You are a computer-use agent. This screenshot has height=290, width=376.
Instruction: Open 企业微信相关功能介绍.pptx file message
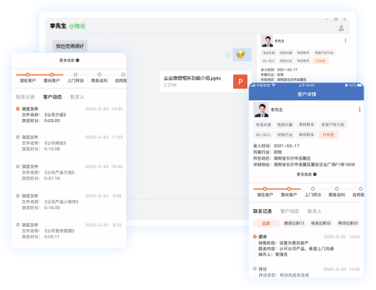[x=205, y=82]
